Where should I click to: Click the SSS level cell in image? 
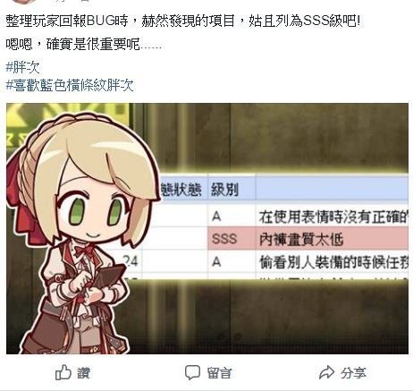pyautogui.click(x=224, y=239)
